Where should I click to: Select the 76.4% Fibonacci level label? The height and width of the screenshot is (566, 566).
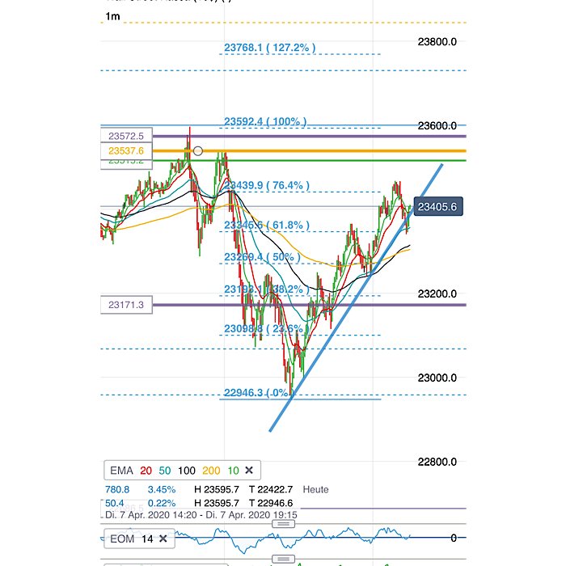tap(267, 185)
